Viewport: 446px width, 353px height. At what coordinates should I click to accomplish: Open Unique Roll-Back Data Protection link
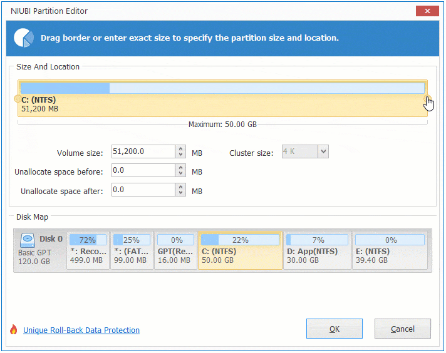coord(81,330)
